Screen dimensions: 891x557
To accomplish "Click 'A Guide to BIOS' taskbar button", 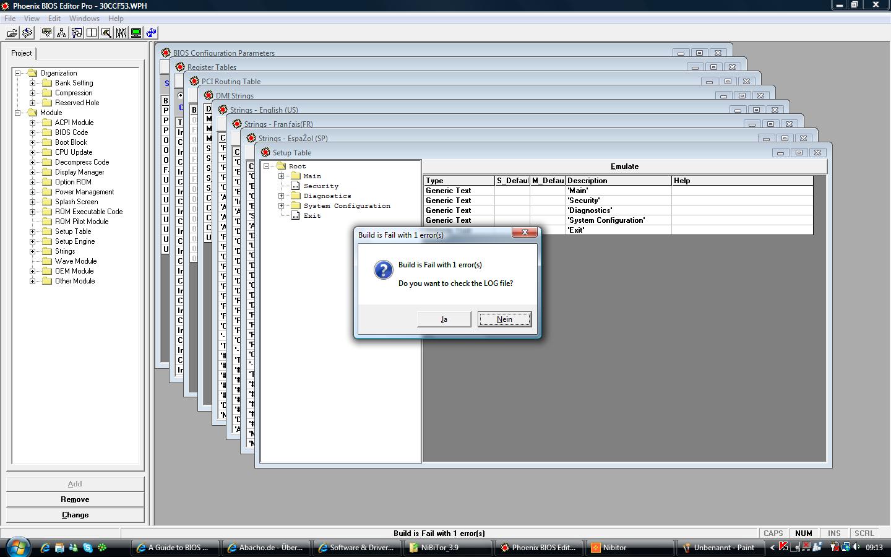I will pyautogui.click(x=176, y=548).
